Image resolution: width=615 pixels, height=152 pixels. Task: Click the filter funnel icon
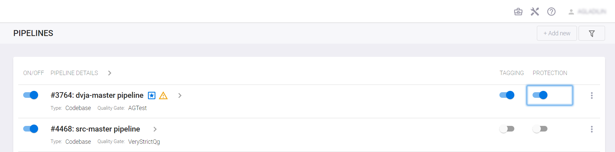[591, 33]
